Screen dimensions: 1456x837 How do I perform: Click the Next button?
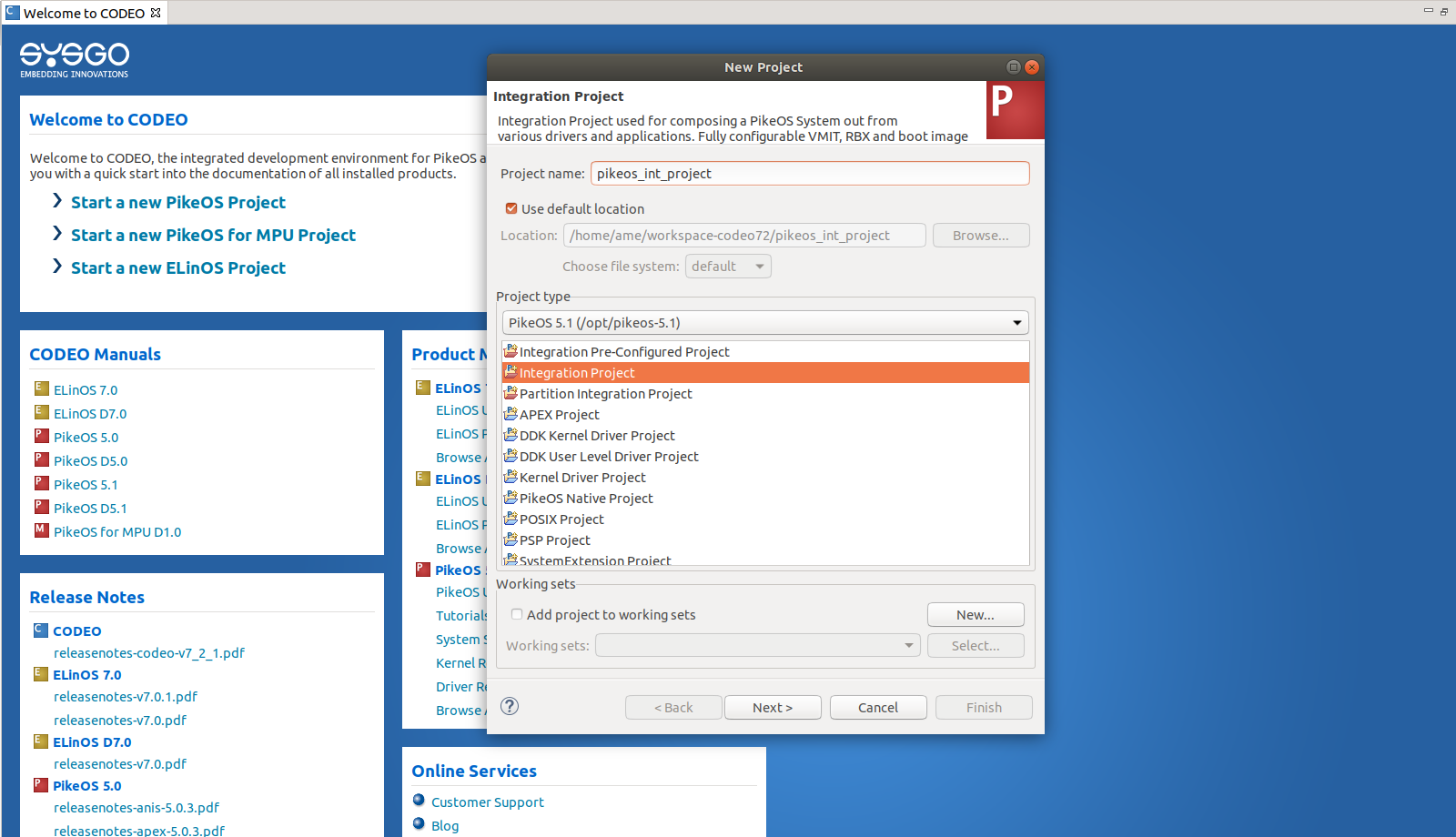(773, 708)
